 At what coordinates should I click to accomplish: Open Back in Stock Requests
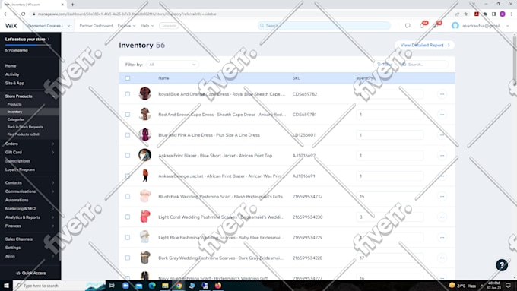click(25, 127)
